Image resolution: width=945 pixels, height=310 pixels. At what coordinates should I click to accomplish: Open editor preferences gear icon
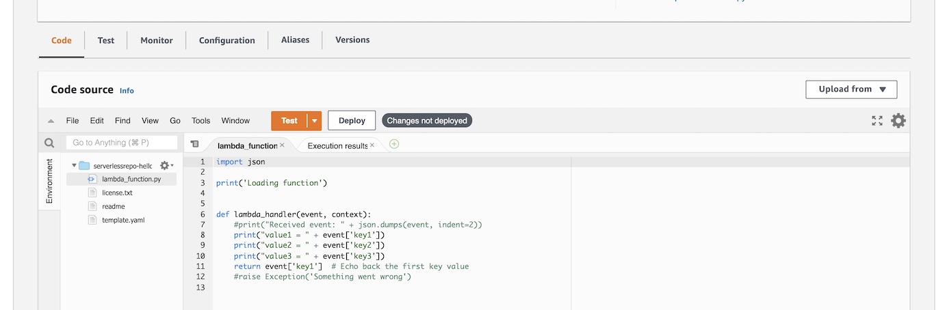click(x=898, y=121)
